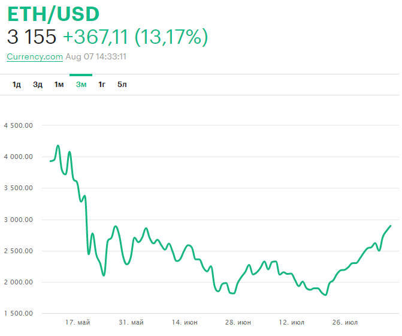Screen dimensions: 402x336
Task: Select the active 3м period tab
Action: tap(81, 85)
